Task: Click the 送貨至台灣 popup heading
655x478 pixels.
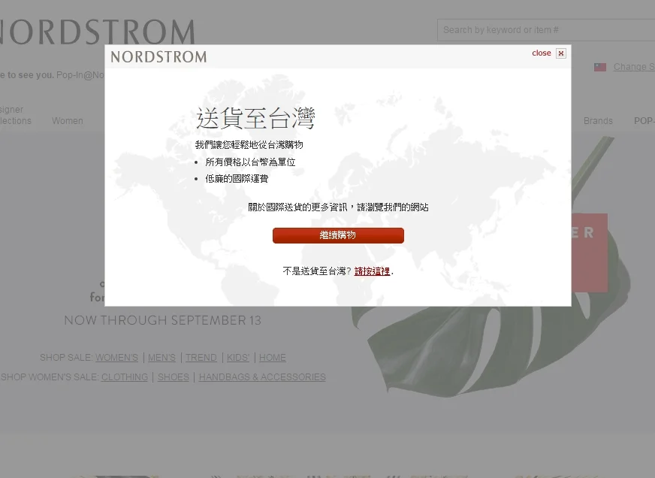Action: [x=255, y=118]
